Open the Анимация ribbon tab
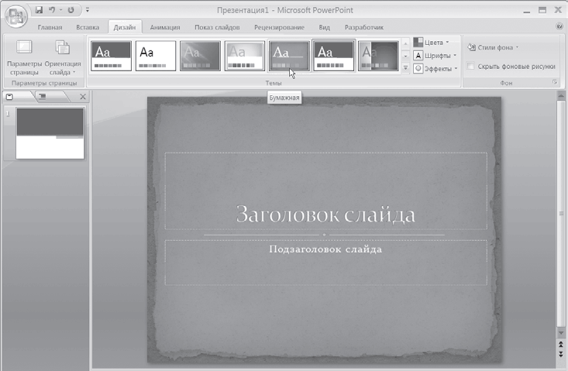The height and width of the screenshot is (371, 568). pyautogui.click(x=165, y=27)
